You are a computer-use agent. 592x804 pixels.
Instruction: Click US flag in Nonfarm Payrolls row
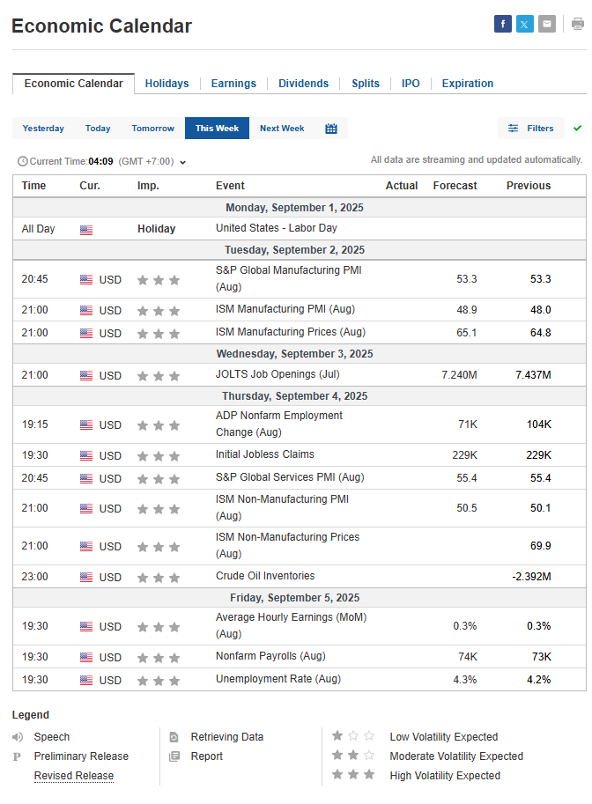tap(86, 657)
